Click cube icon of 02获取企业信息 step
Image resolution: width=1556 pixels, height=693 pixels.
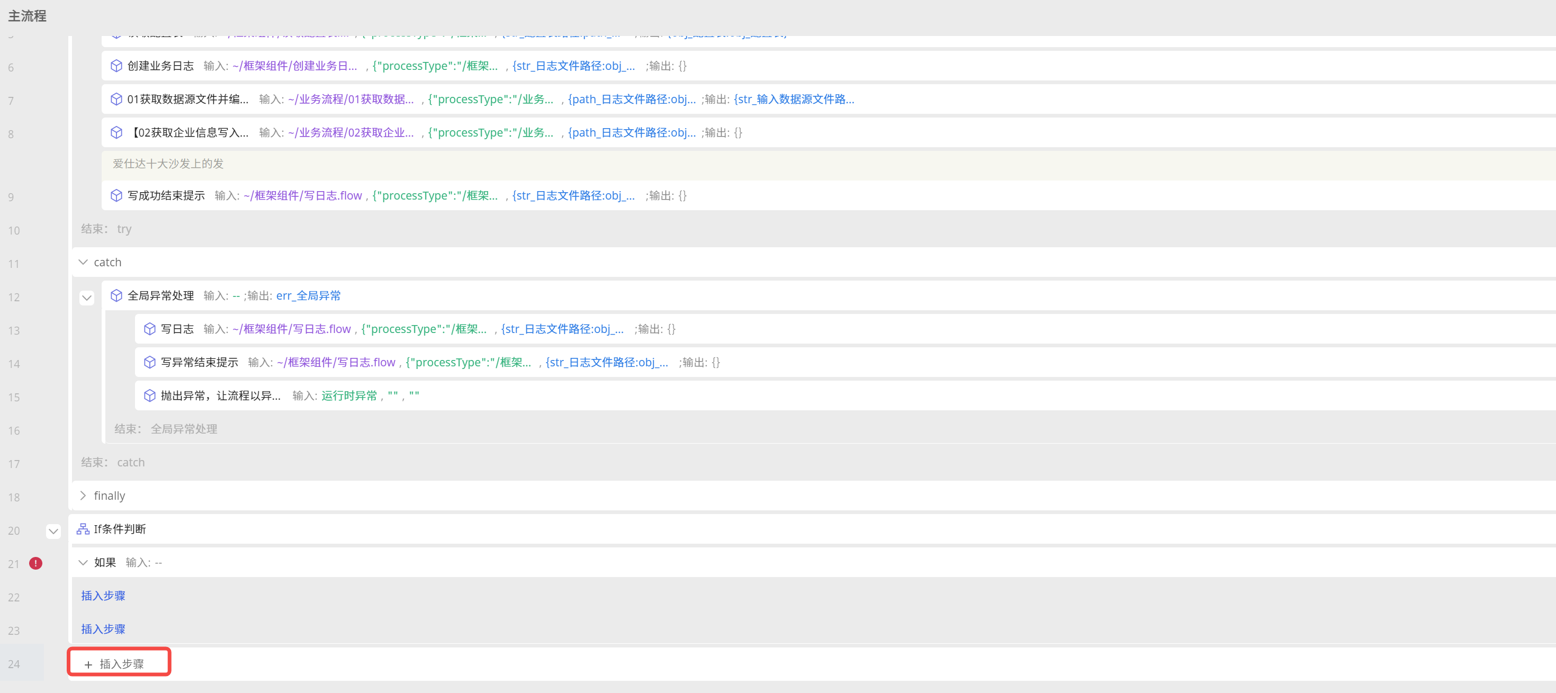tap(116, 132)
